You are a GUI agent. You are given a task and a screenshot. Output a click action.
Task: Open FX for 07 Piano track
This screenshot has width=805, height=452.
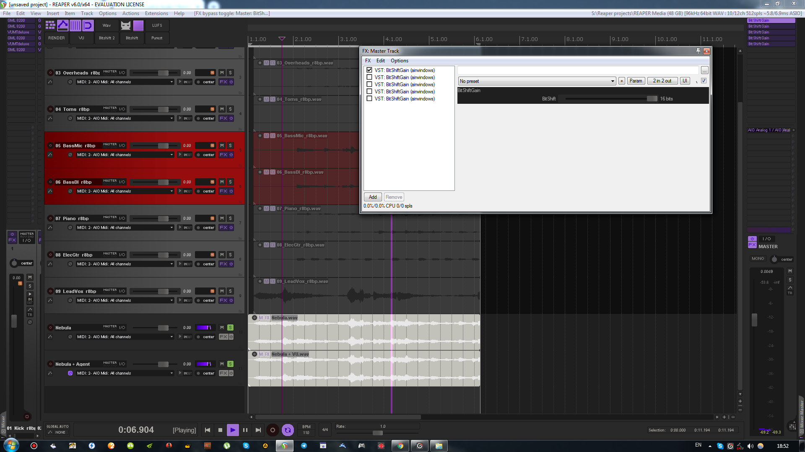[x=223, y=228]
